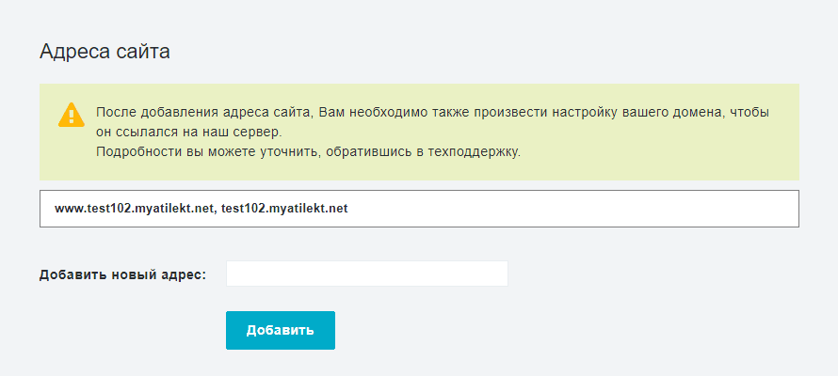The image size is (838, 376).
Task: Click the Добавить новый адрес label
Action: [123, 275]
